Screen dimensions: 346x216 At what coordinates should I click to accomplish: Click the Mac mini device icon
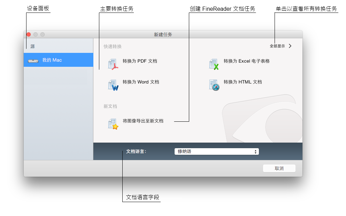click(x=33, y=61)
